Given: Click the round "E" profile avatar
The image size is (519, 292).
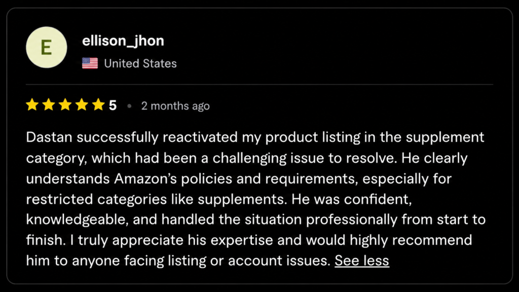Looking at the screenshot, I should (46, 48).
